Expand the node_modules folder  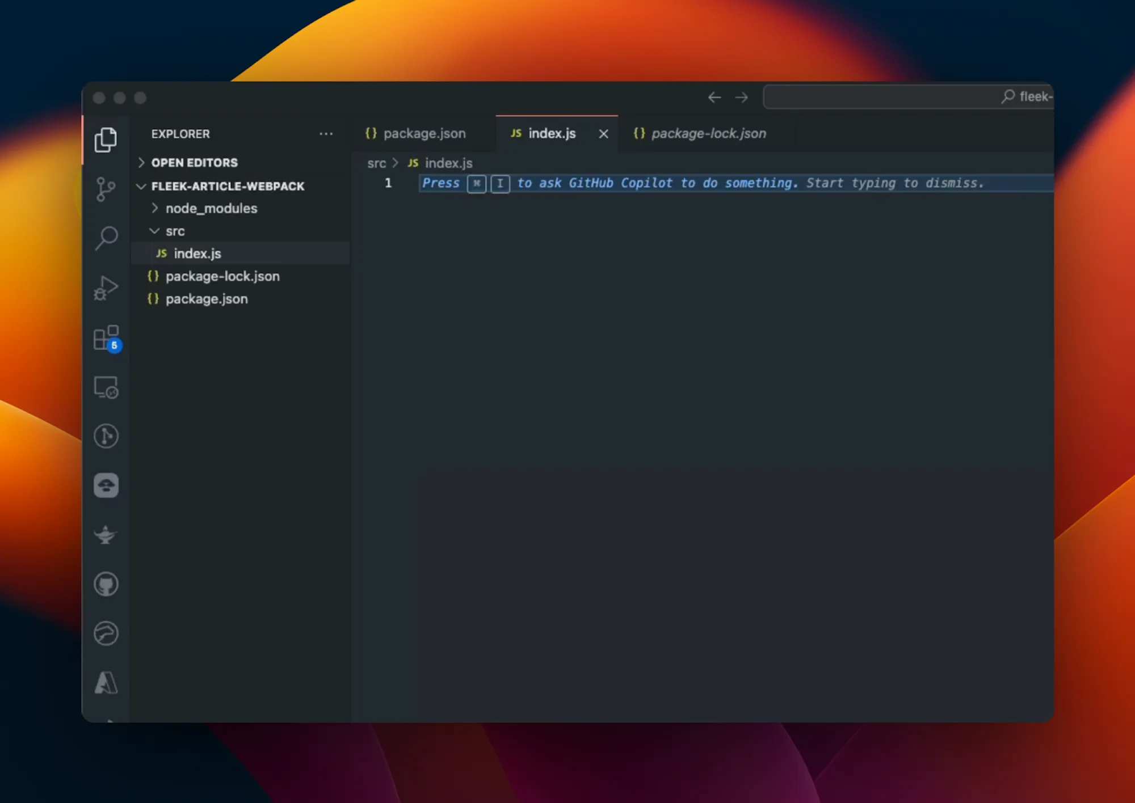click(211, 208)
